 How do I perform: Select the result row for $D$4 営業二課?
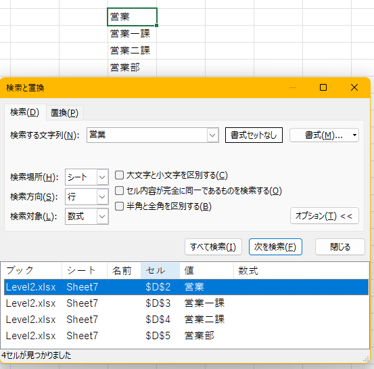click(x=186, y=320)
